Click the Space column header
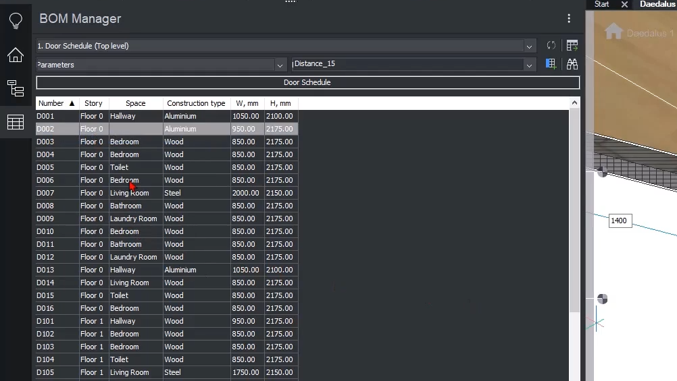Viewport: 677px width, 381px height. (x=136, y=103)
